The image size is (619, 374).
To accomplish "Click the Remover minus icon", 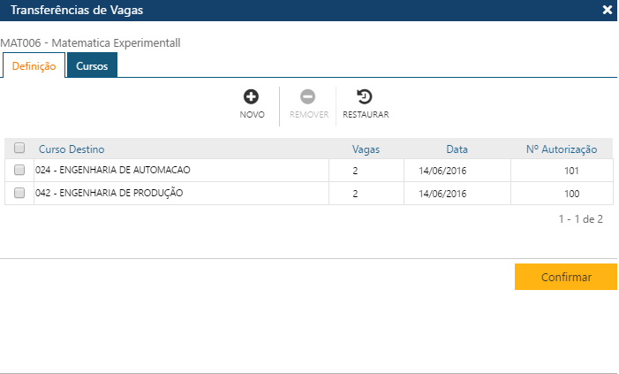I will pos(308,97).
